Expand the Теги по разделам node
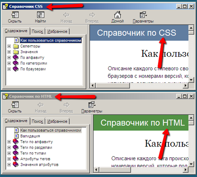The width and height of the screenshot is (197, 177). 9,147
